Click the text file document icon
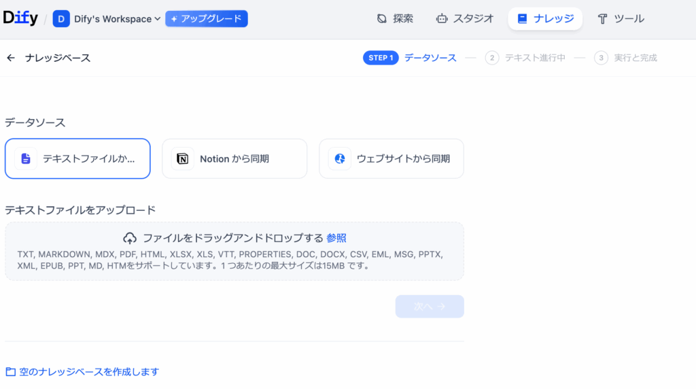Screen dimensions: 696x389 pos(26,158)
